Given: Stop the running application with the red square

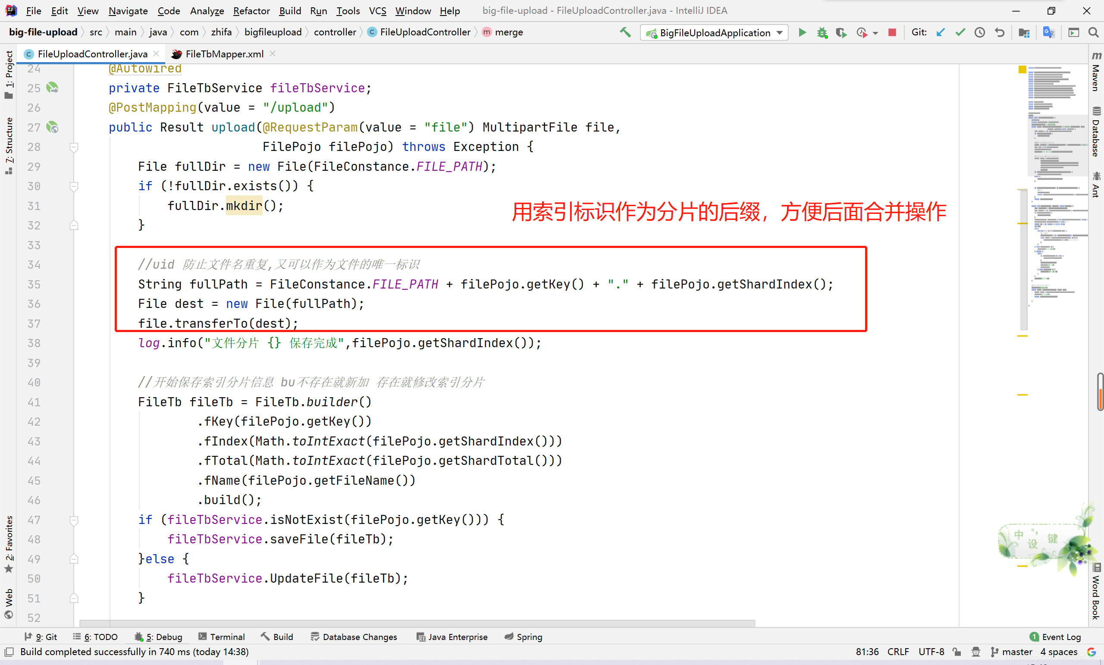Looking at the screenshot, I should 892,32.
